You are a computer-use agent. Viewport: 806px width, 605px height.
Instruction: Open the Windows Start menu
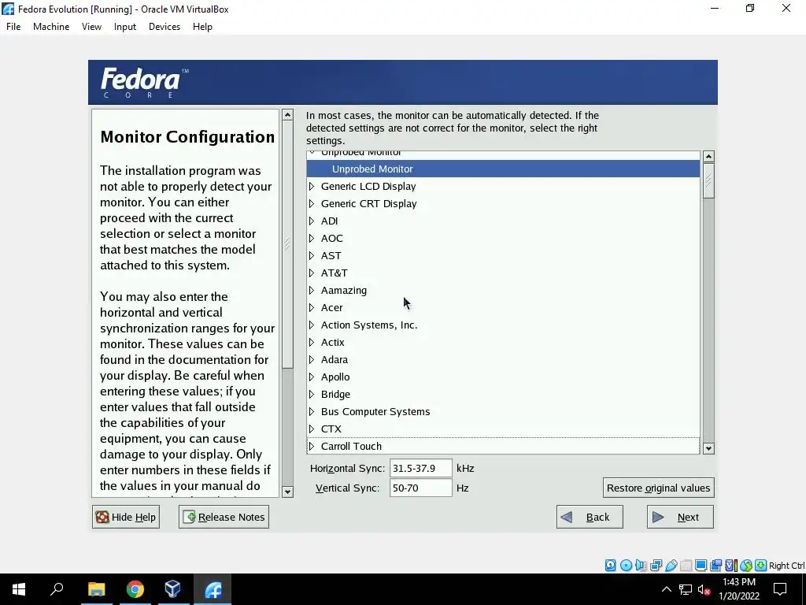point(19,589)
